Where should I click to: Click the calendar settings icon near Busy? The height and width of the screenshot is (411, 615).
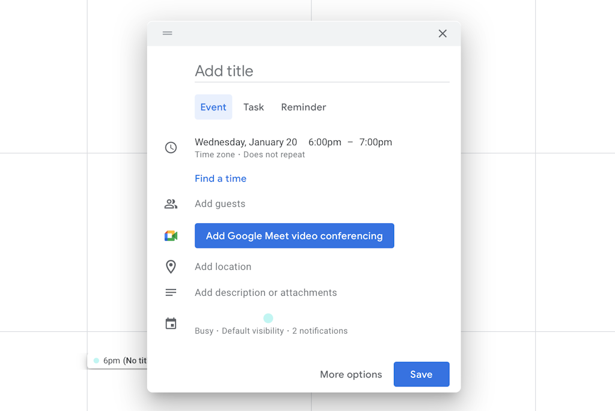click(x=171, y=323)
